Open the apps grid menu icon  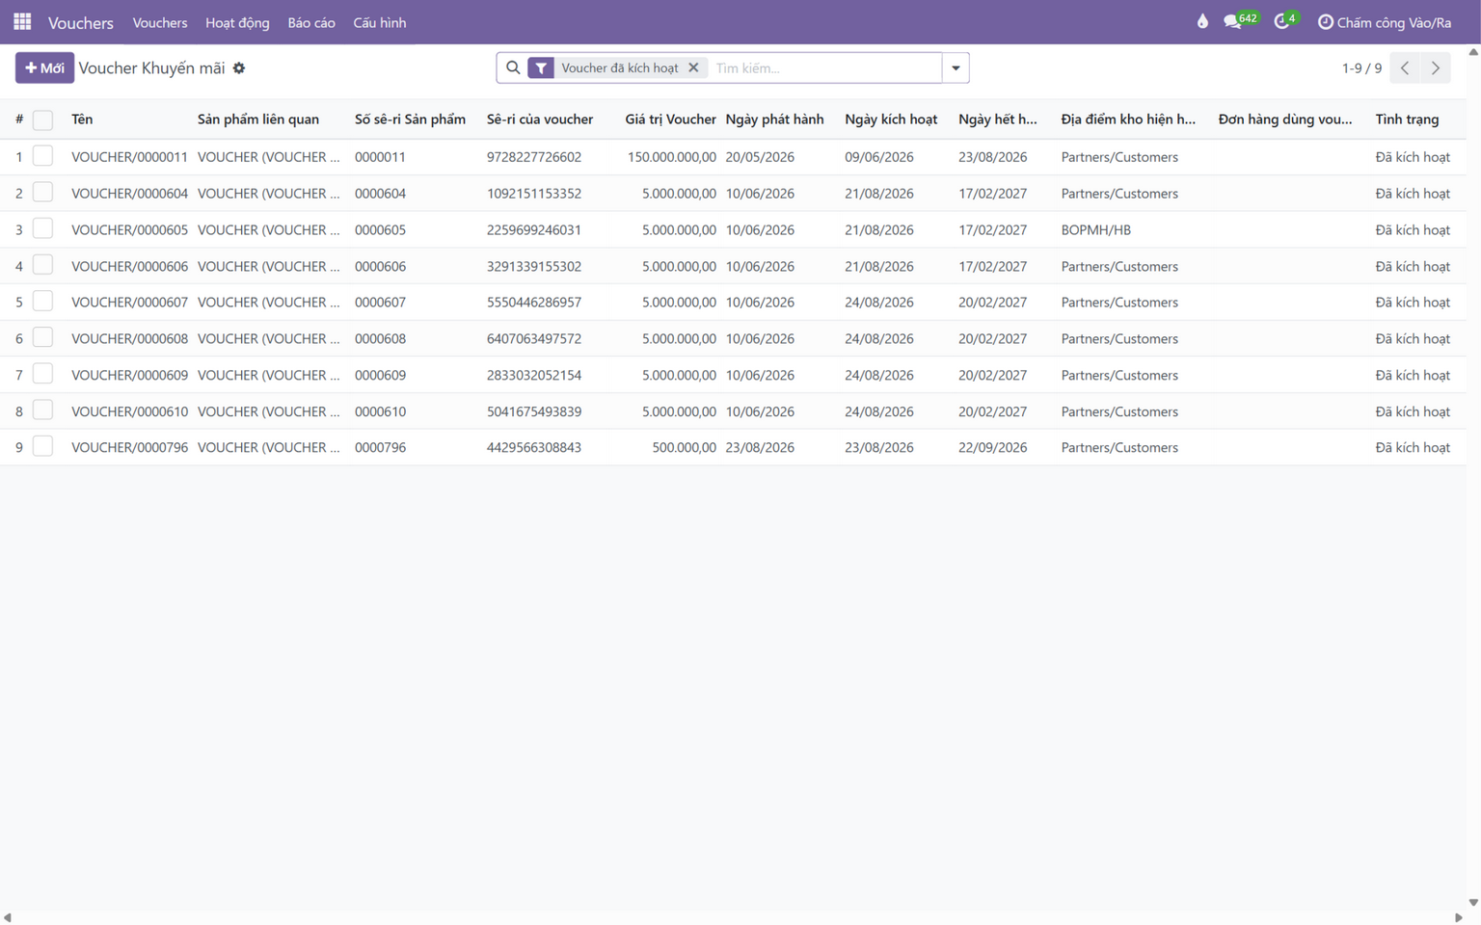click(x=22, y=21)
